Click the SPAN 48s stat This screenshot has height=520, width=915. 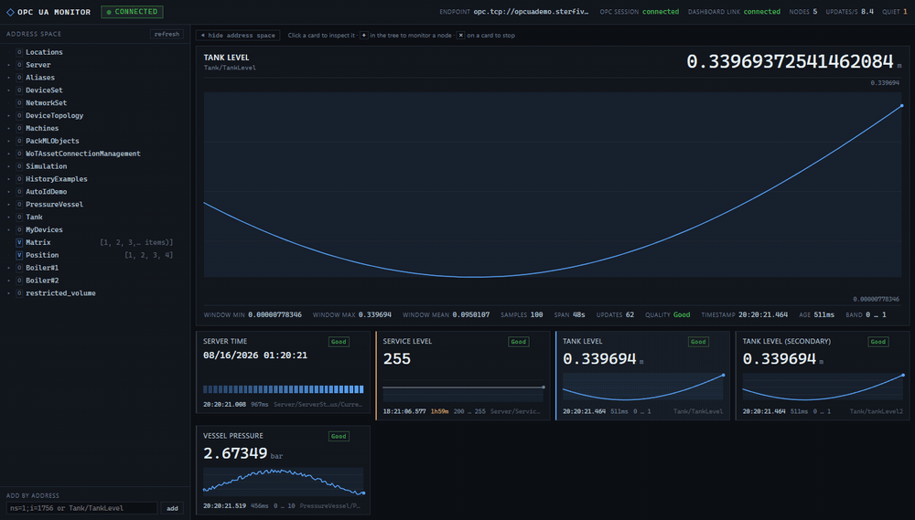[569, 314]
